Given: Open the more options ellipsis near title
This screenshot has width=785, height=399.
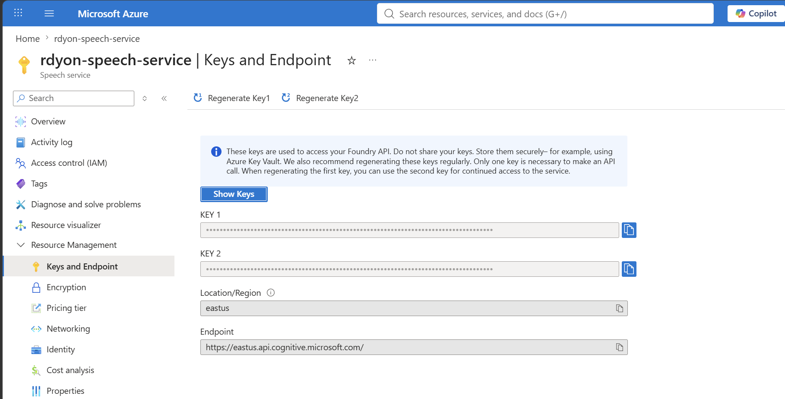Looking at the screenshot, I should 373,60.
